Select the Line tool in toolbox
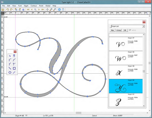152x118 pixels. (10, 68)
